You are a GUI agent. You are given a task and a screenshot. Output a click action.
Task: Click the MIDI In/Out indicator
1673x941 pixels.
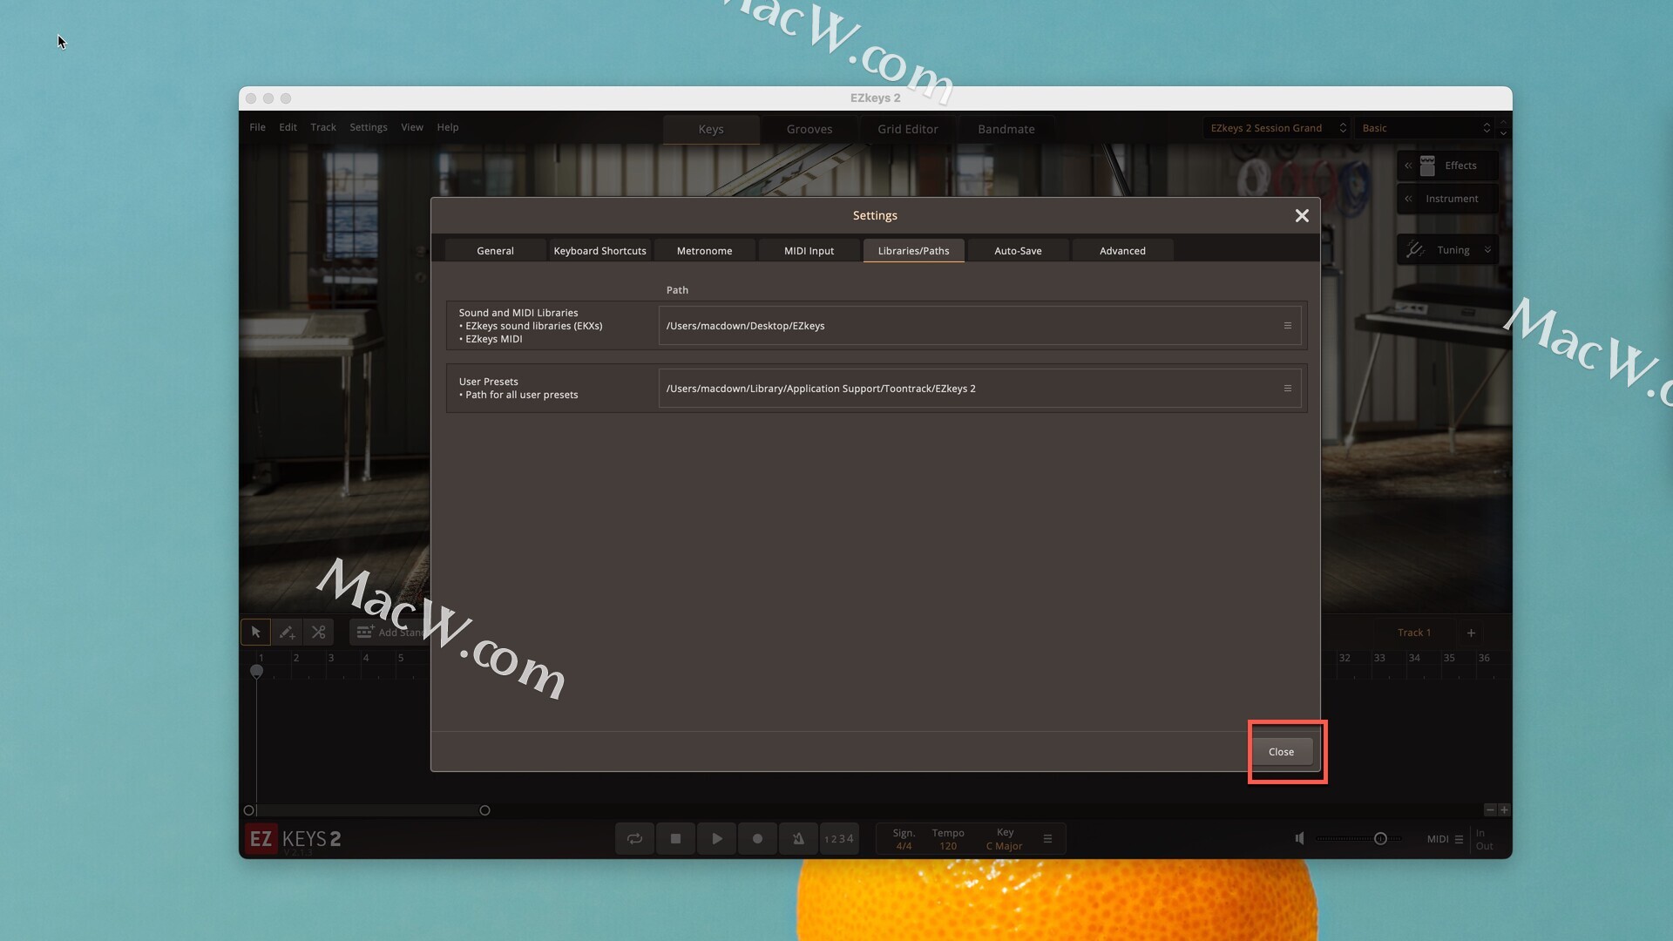pyautogui.click(x=1484, y=840)
